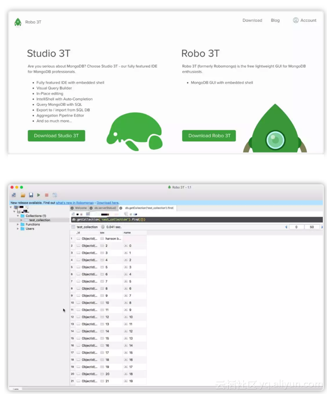Select the ObjectId cell in row 5
The height and width of the screenshot is (394, 327).
point(87,267)
